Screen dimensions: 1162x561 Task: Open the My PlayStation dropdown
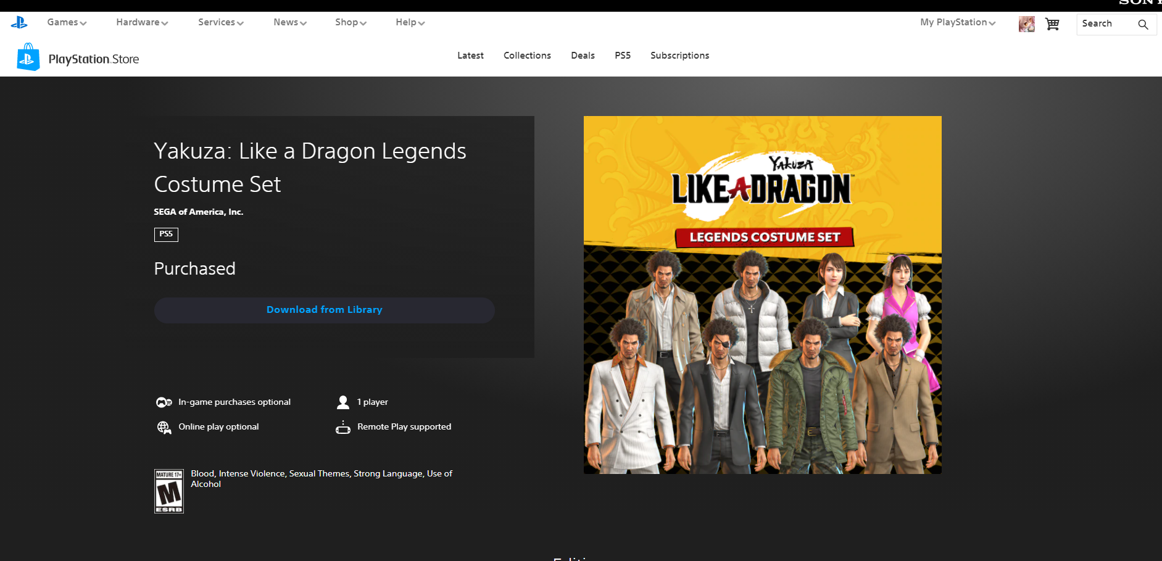point(957,22)
